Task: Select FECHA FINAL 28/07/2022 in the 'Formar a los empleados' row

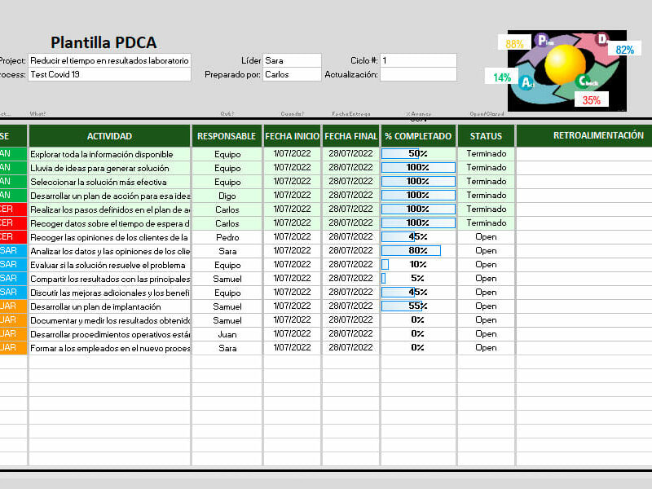Action: (351, 348)
